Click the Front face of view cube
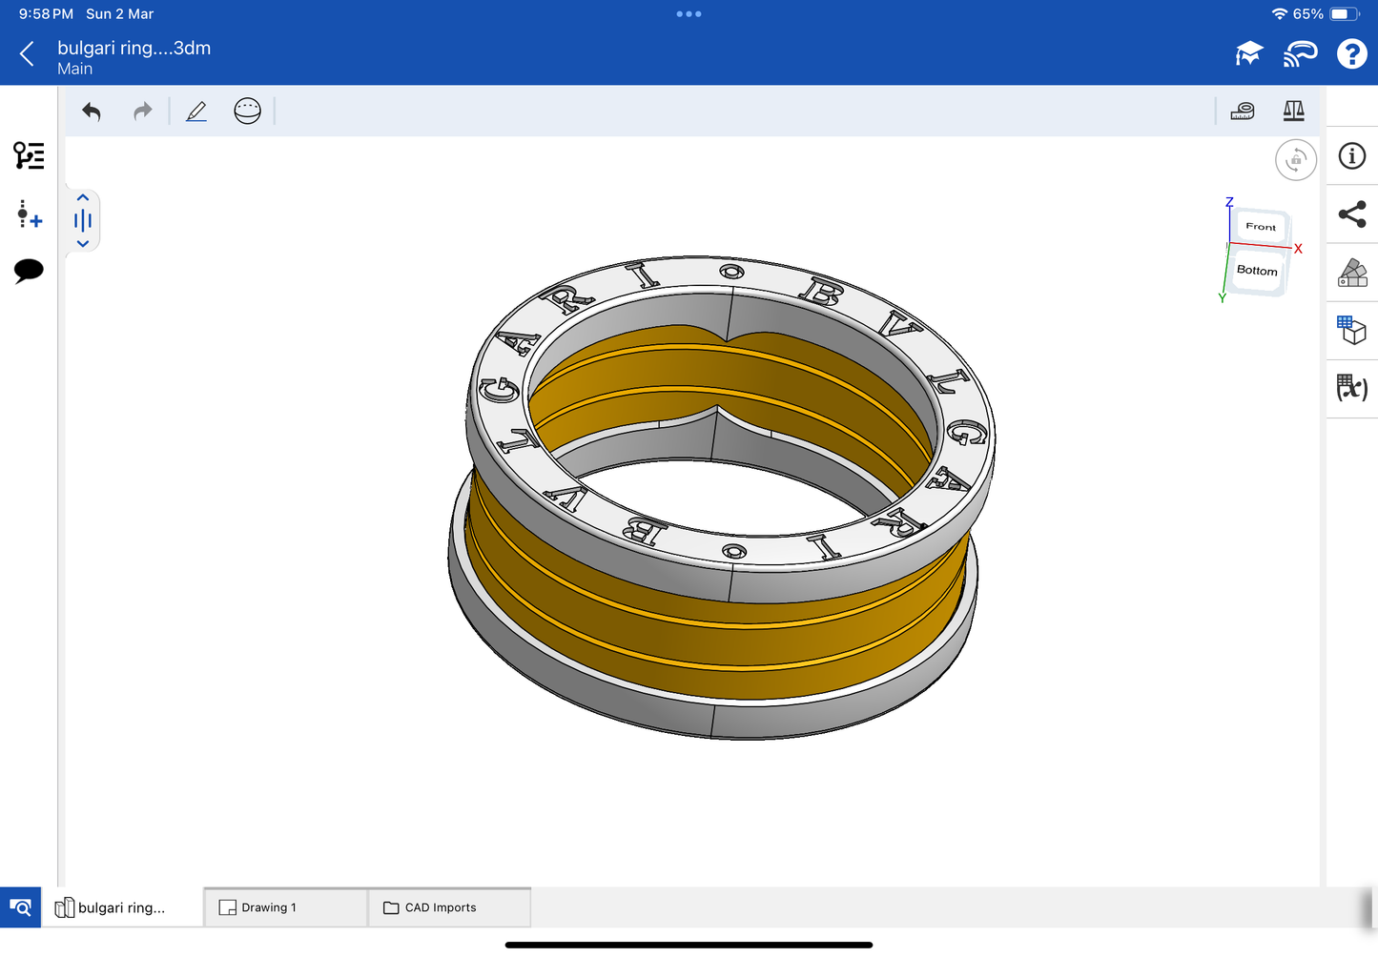The image size is (1378, 957). coord(1260,227)
